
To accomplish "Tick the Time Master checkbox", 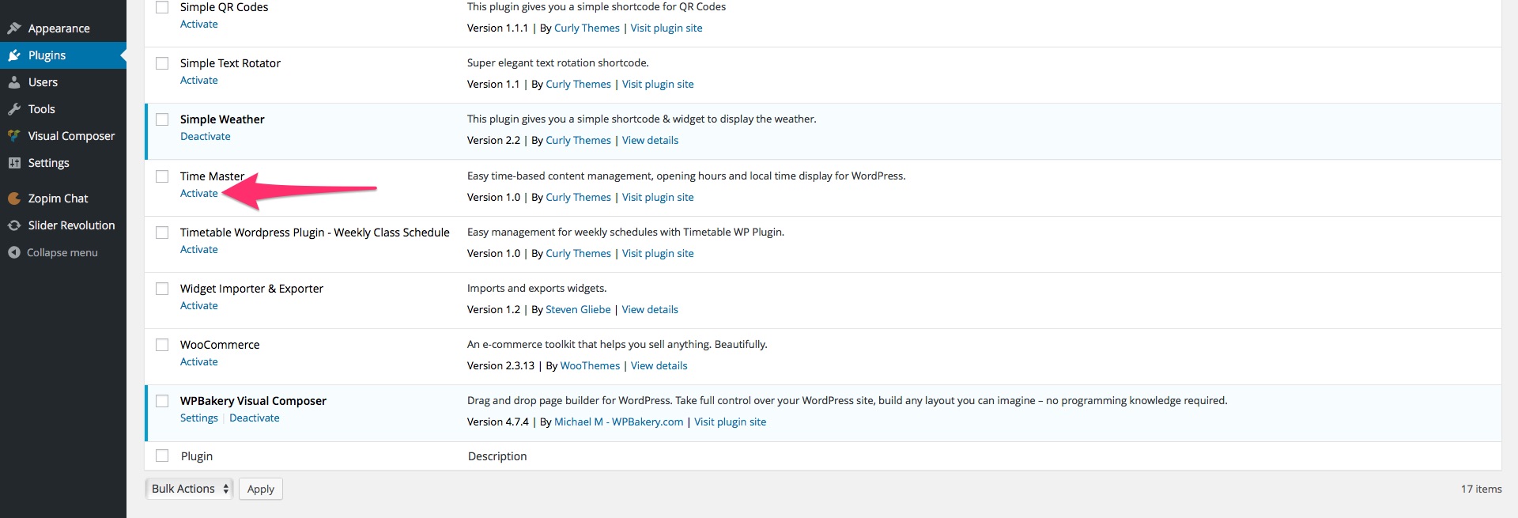I will tap(162, 176).
